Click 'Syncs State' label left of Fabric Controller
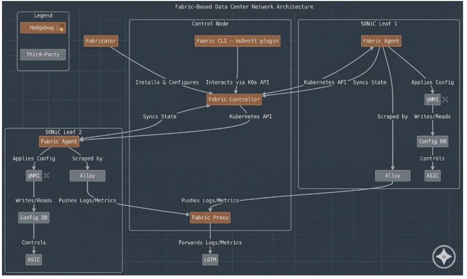This screenshot has width=467, height=279. (160, 116)
